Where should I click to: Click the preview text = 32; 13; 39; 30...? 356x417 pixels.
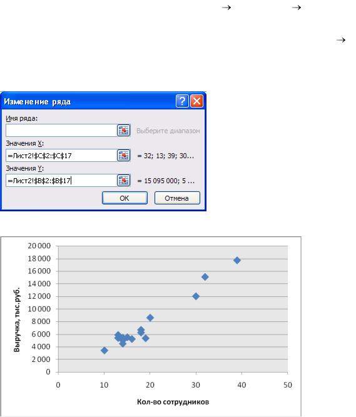click(166, 156)
